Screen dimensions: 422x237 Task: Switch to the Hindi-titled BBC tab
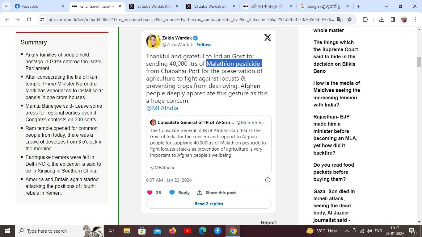coord(268,6)
